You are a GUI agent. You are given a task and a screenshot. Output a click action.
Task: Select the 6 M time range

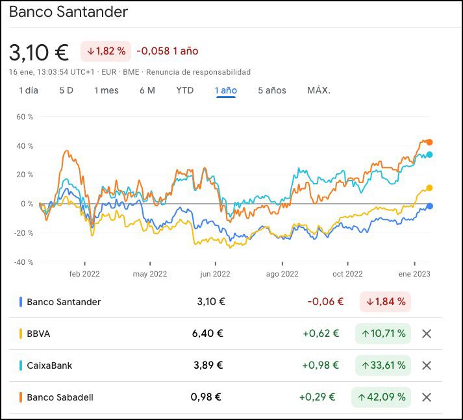pyautogui.click(x=147, y=90)
